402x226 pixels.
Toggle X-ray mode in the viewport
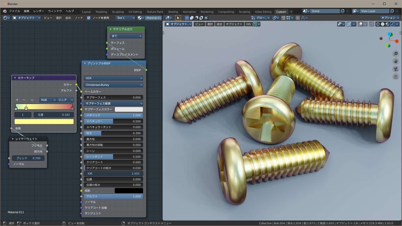coord(372,24)
